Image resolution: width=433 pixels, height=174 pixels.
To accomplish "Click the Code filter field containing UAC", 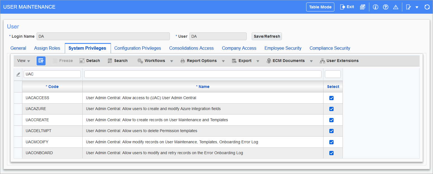I will pyautogui.click(x=52, y=74).
